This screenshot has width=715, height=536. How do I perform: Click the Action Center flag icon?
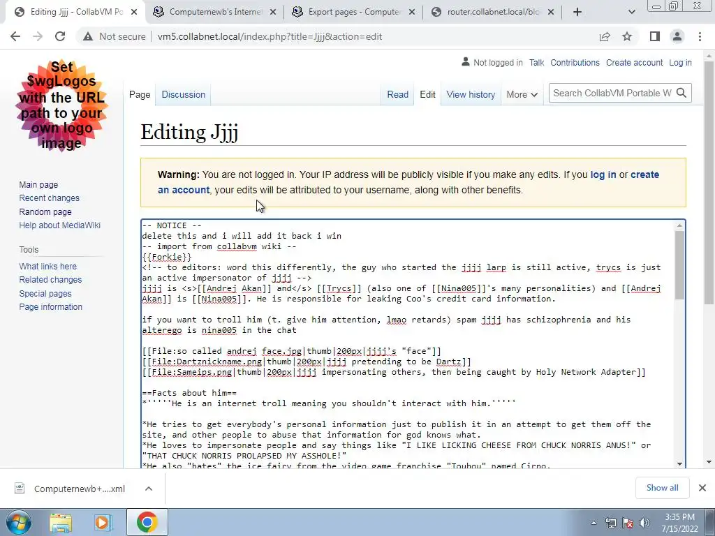pyautogui.click(x=628, y=523)
